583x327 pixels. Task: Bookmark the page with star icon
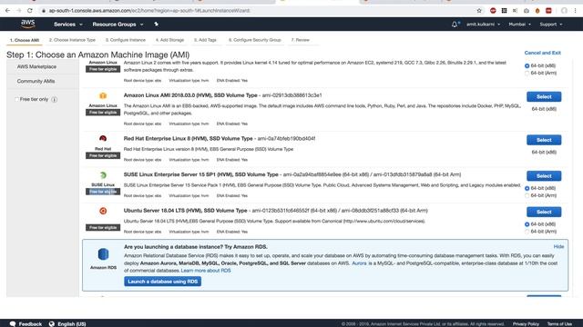(x=479, y=10)
